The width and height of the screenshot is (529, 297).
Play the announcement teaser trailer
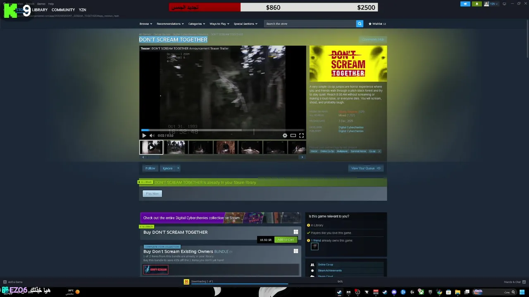pos(144,135)
